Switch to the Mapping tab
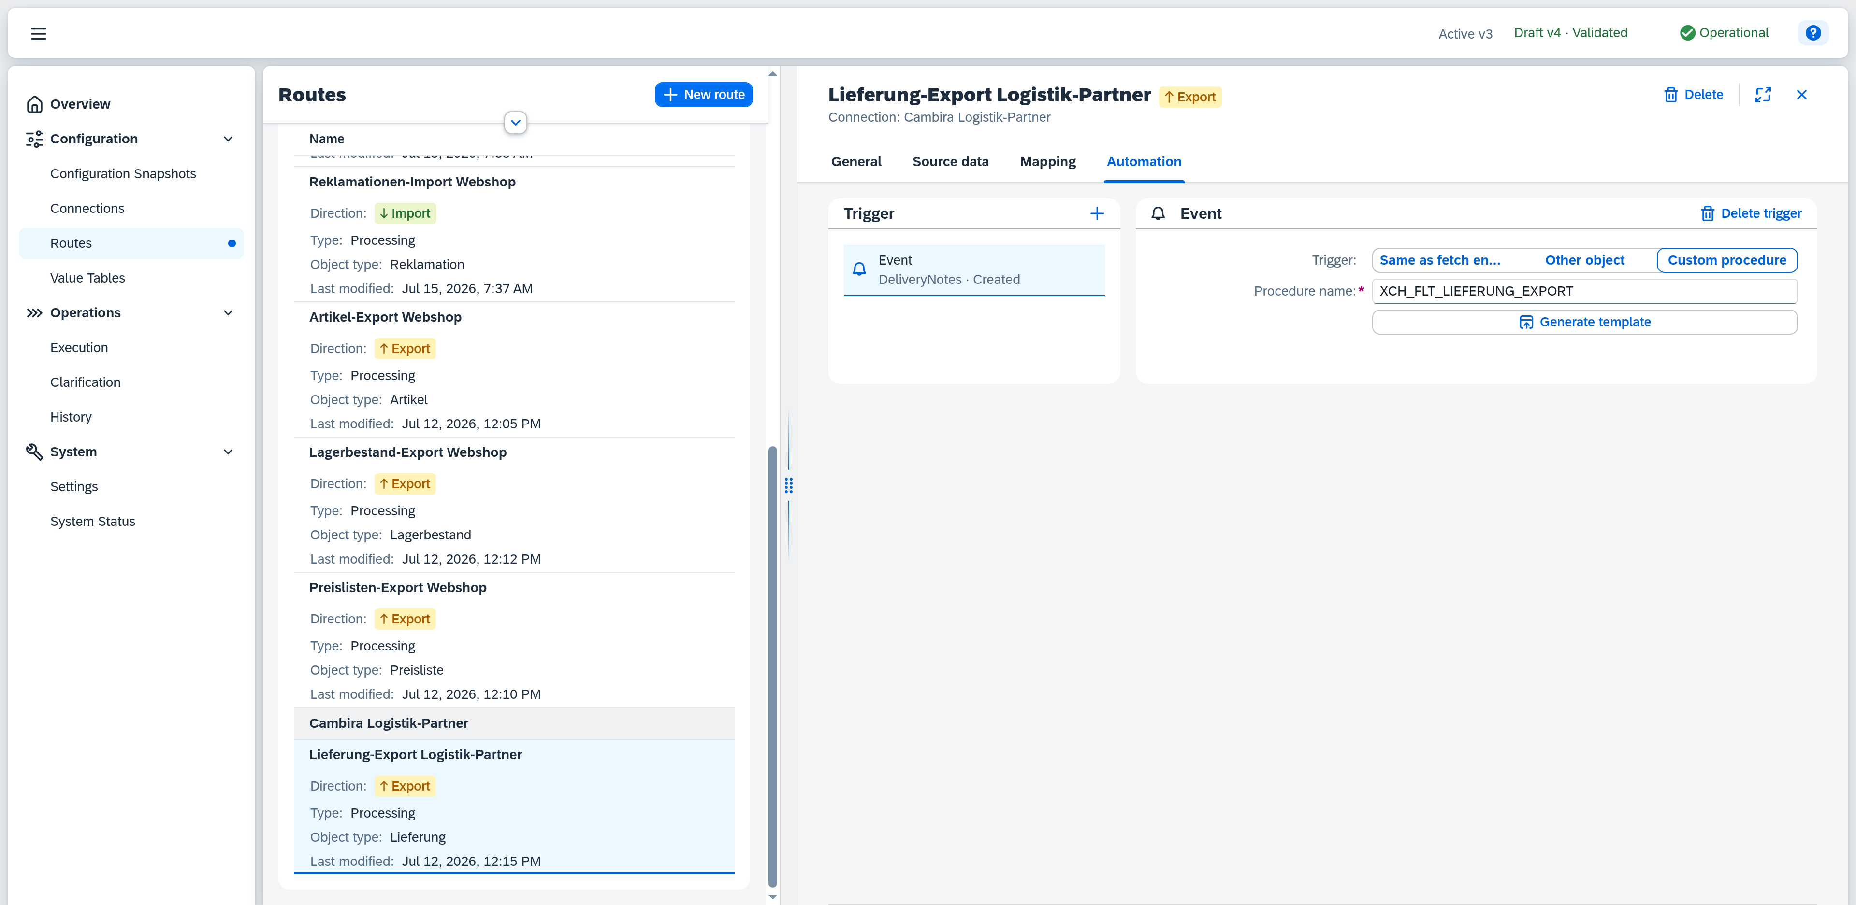This screenshot has width=1856, height=905. tap(1047, 162)
